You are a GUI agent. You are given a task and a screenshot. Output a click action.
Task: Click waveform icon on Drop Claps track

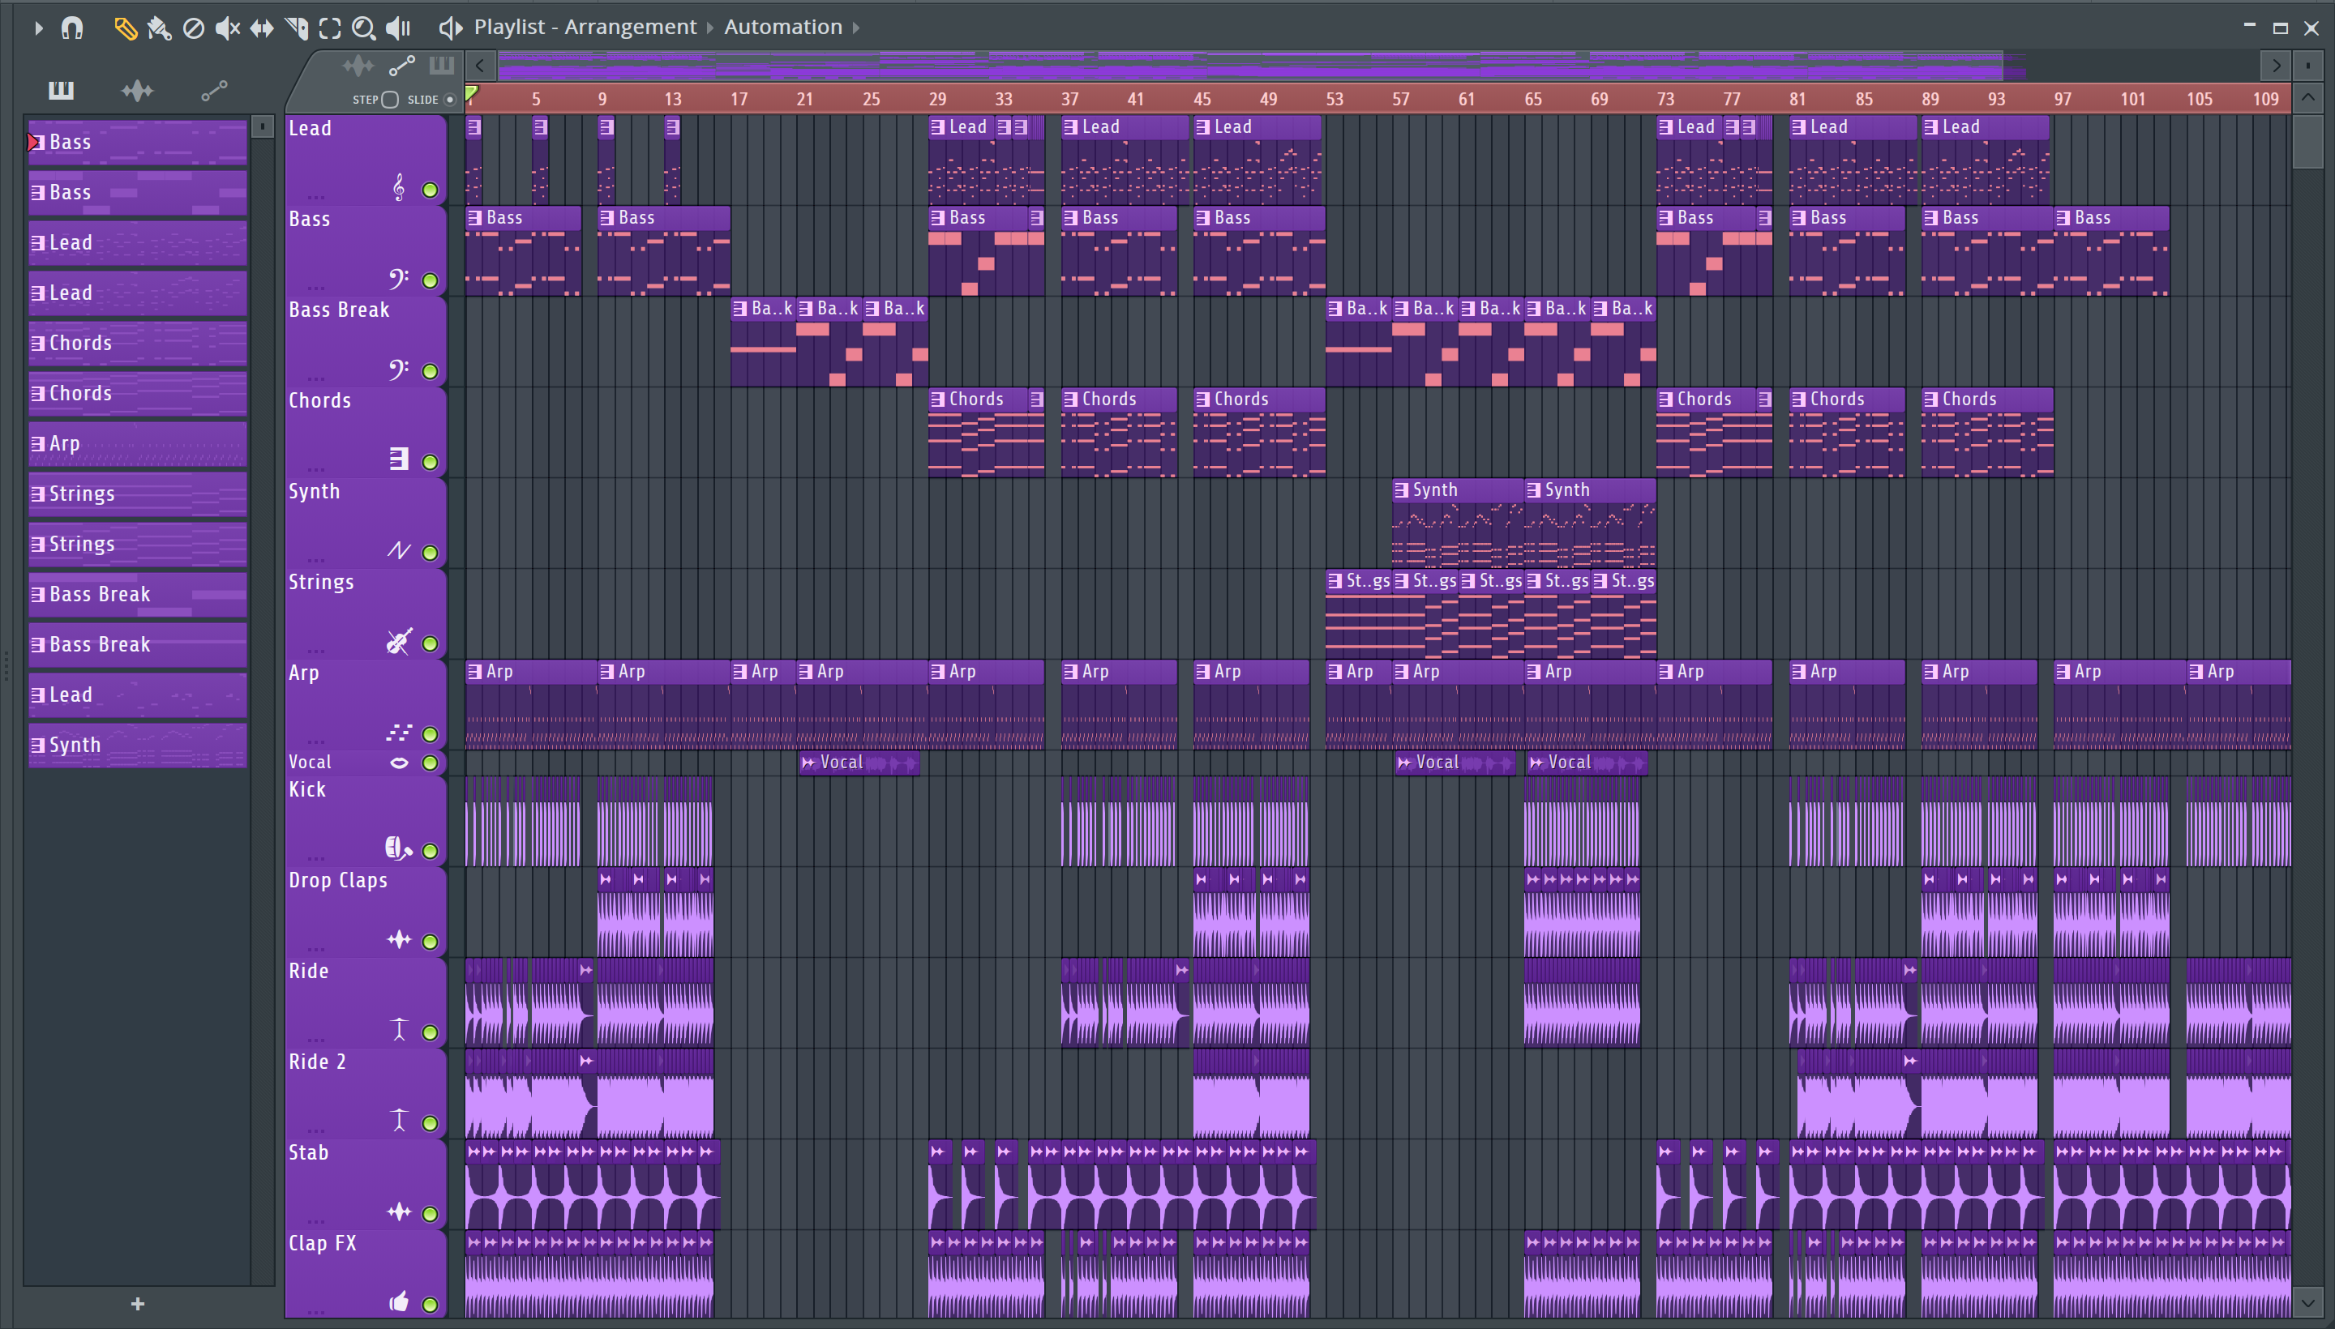(399, 939)
